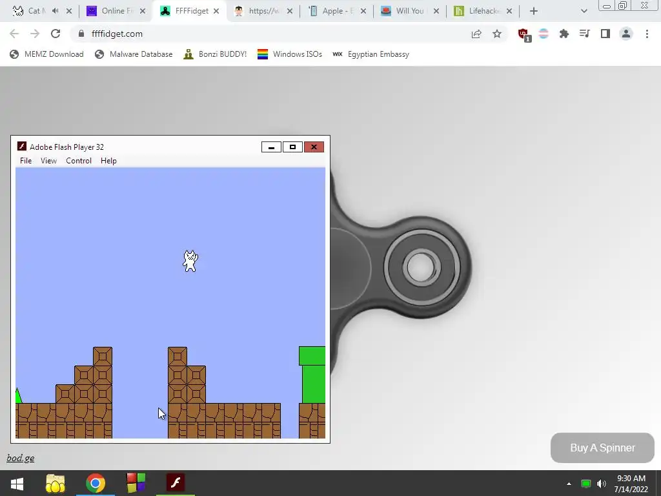This screenshot has width=661, height=496.
Task: Expand the tab search dropdown
Action: point(584,11)
